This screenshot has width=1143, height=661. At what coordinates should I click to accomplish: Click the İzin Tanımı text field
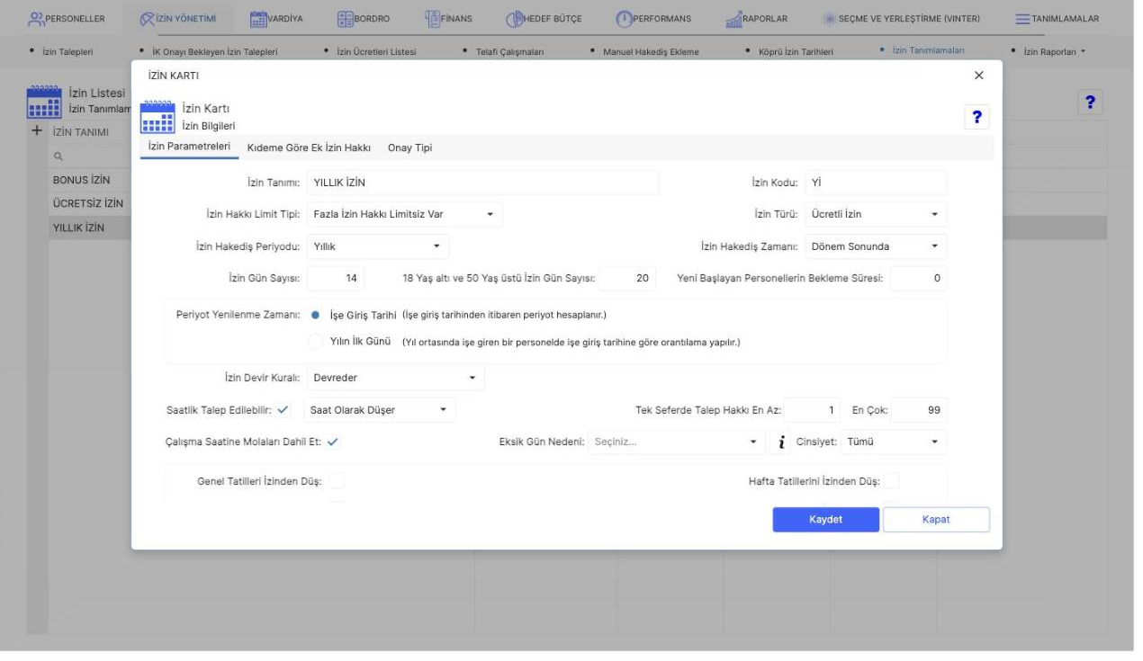[x=483, y=183]
